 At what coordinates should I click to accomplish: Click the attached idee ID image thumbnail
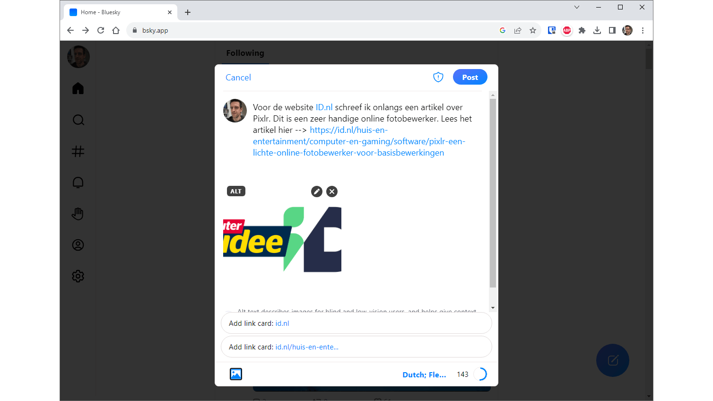282,239
